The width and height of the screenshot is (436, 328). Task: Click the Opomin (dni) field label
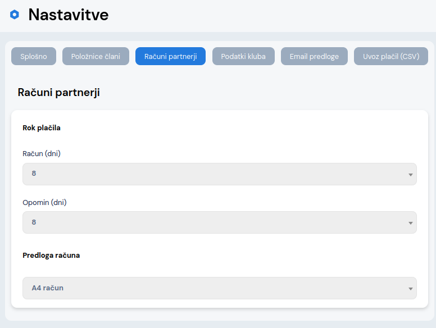(44, 202)
